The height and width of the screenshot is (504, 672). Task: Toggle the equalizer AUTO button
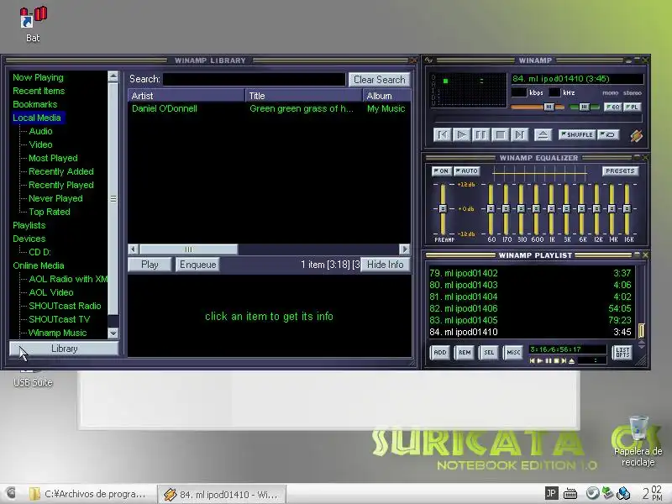[467, 171]
